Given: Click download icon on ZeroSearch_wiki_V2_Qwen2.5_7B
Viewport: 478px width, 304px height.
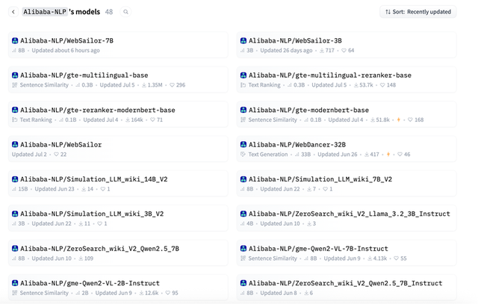Looking at the screenshot, I should point(81,258).
